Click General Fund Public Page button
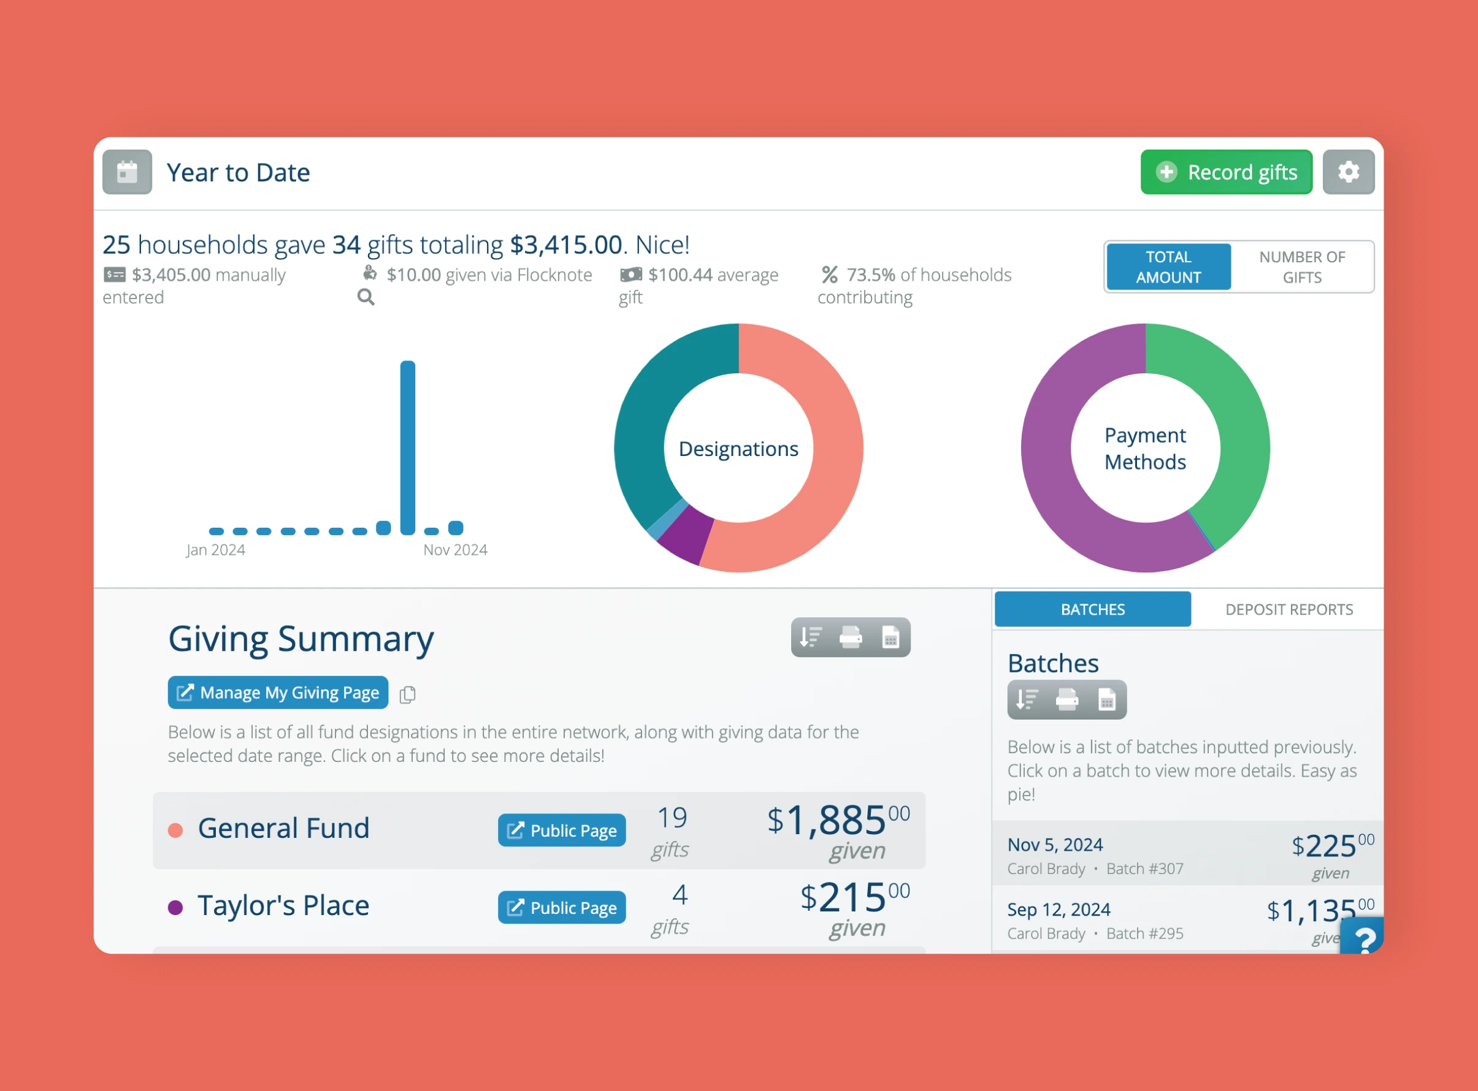Viewport: 1478px width, 1091px height. point(560,828)
